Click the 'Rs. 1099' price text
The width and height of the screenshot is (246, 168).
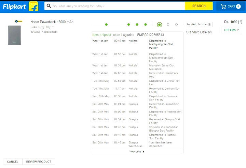pos(231,22)
